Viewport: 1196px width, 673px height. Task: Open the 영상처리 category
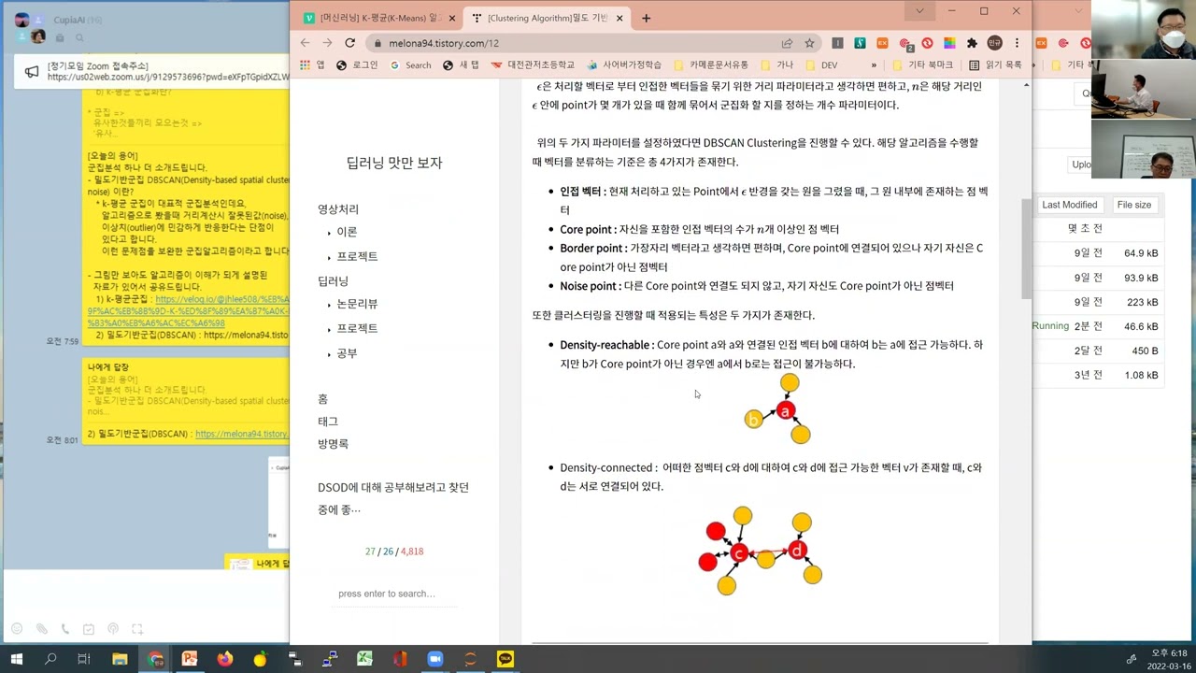(338, 209)
